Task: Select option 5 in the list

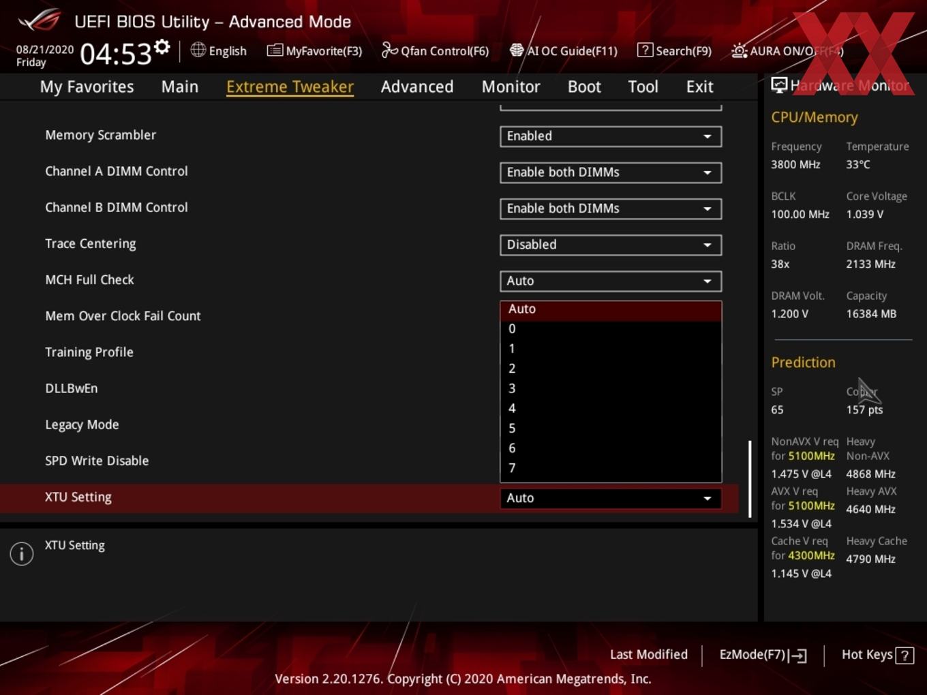Action: [x=611, y=429]
